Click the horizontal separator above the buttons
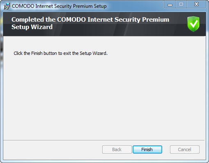 [104, 140]
